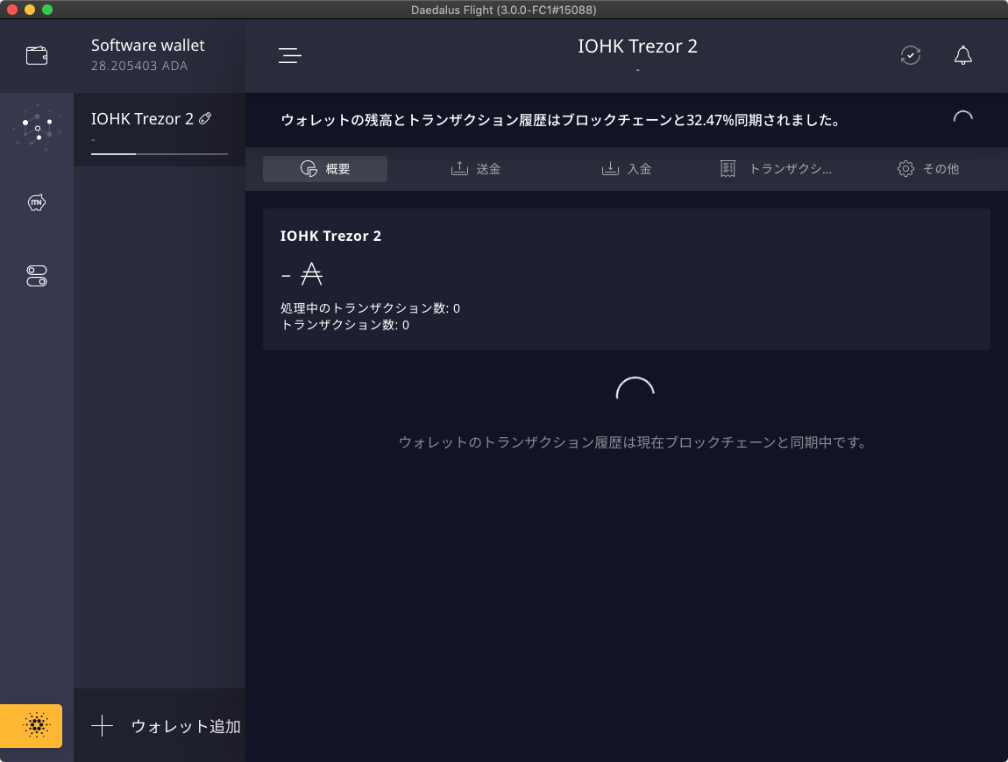The width and height of the screenshot is (1008, 762).
Task: Click the node sync status icon
Action: [x=911, y=55]
